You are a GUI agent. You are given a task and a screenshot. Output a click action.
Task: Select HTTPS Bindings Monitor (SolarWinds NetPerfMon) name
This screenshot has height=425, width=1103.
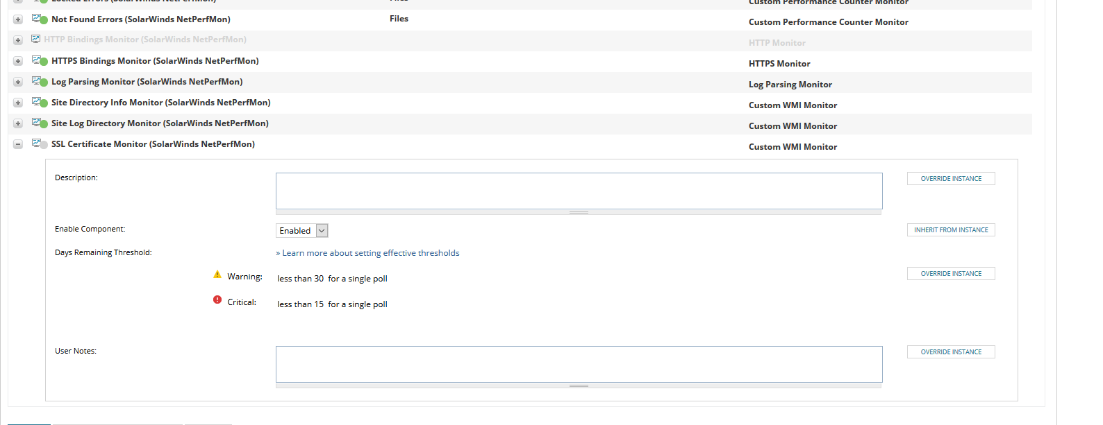(155, 61)
